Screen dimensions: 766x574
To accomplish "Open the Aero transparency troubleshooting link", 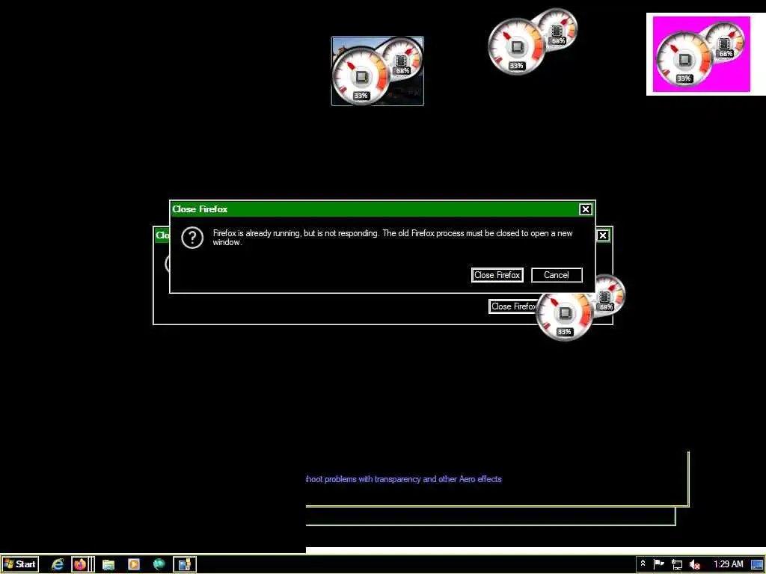I will 404,479.
